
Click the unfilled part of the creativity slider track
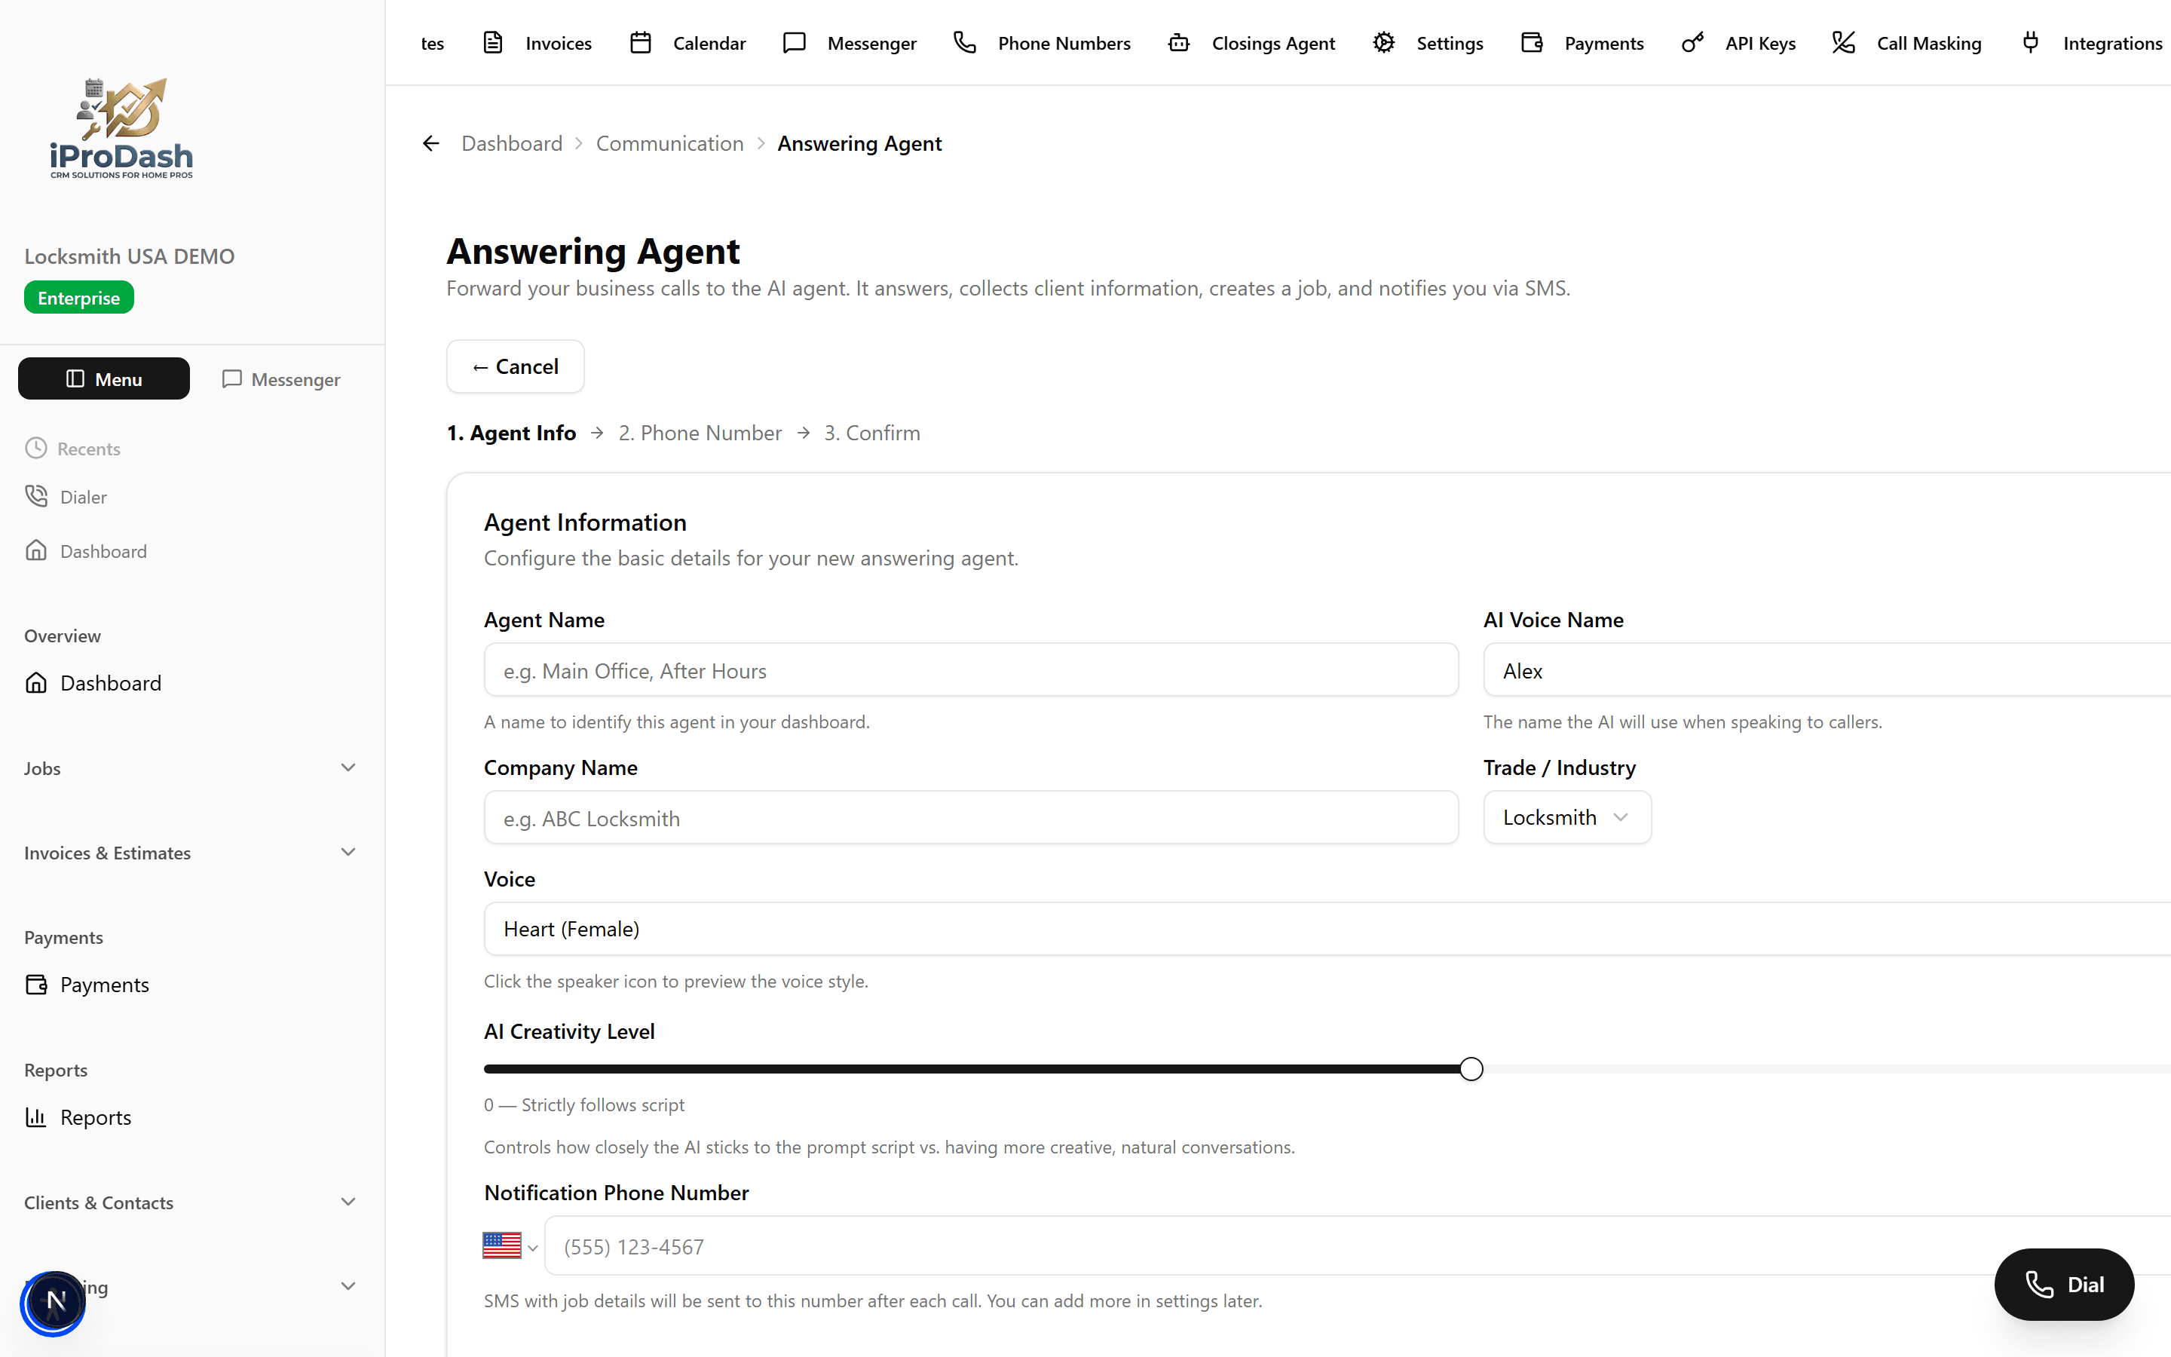(1826, 1069)
